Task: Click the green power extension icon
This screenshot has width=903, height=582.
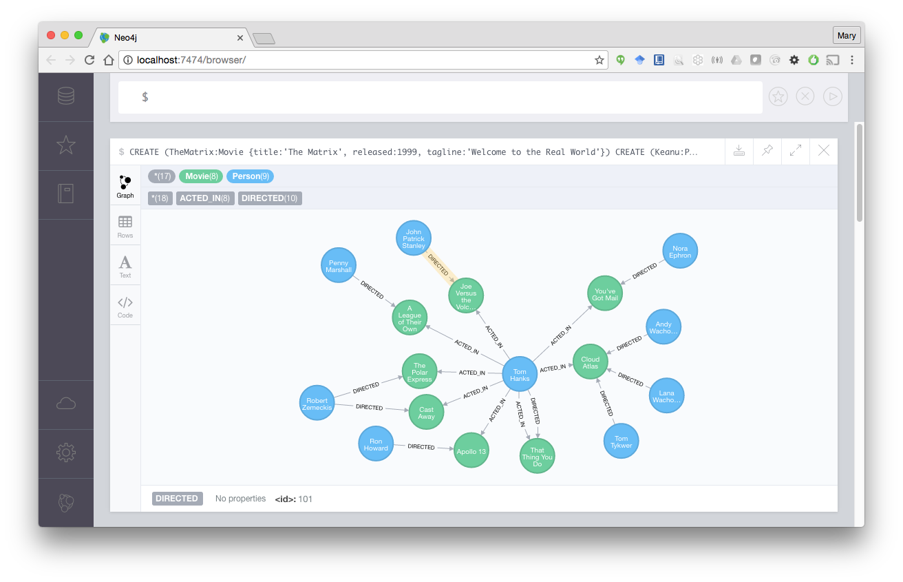Action: click(814, 60)
